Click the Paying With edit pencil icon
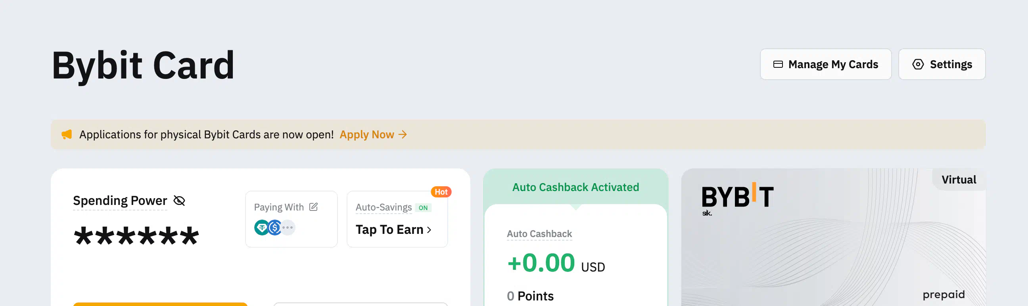 (x=314, y=207)
